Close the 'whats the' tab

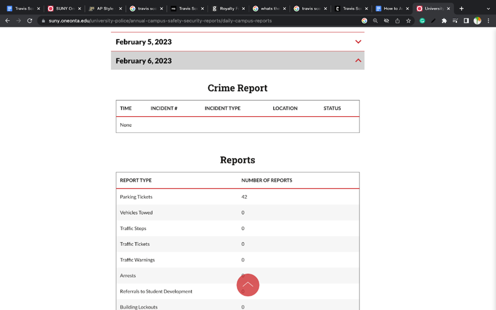pyautogui.click(x=284, y=8)
